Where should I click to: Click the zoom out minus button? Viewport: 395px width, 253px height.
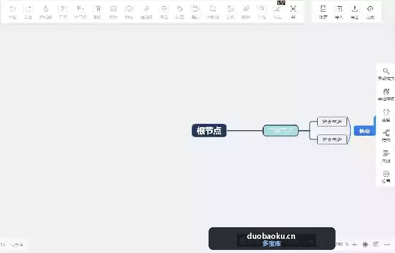328,244
